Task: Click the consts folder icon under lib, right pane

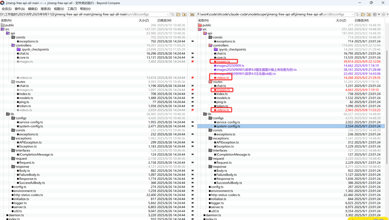Action: point(210,130)
